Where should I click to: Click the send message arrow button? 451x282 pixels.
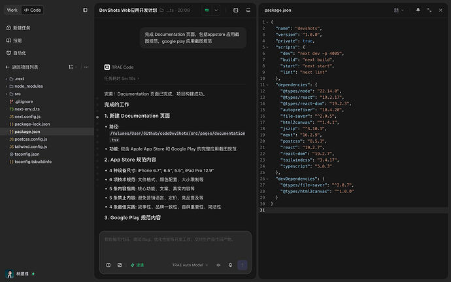click(x=242, y=265)
